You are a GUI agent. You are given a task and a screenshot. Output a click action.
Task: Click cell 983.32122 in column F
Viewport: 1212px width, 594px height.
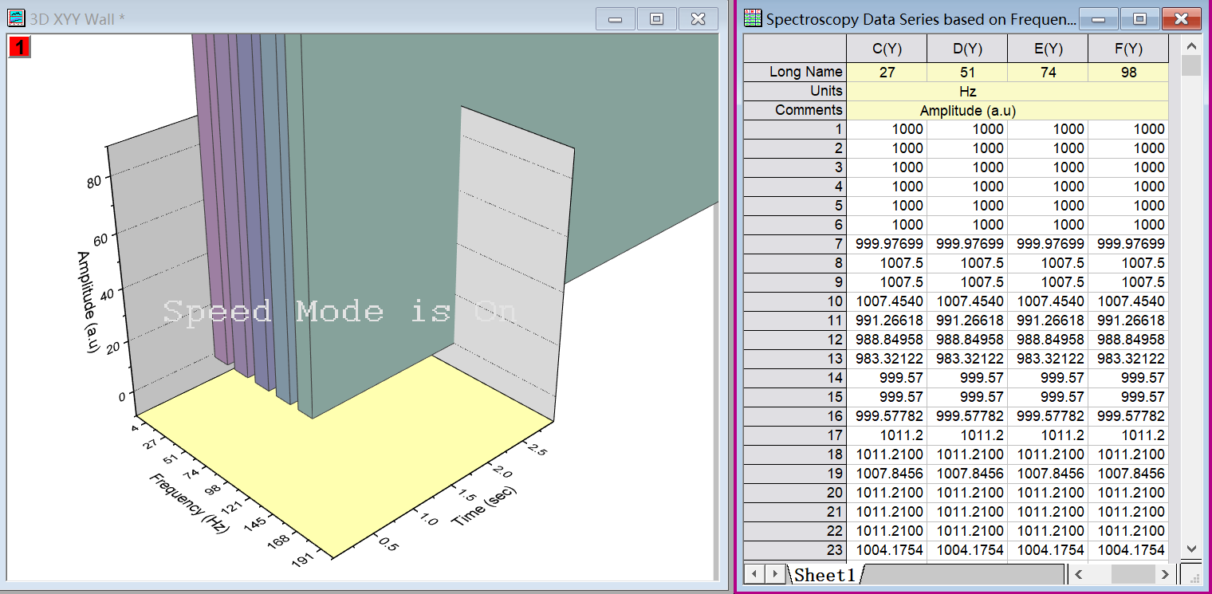click(x=1128, y=359)
